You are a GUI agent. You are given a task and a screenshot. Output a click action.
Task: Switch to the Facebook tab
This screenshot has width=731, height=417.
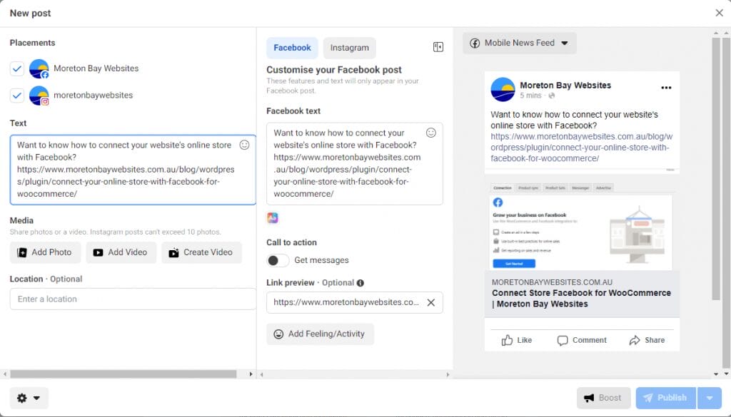pyautogui.click(x=292, y=48)
